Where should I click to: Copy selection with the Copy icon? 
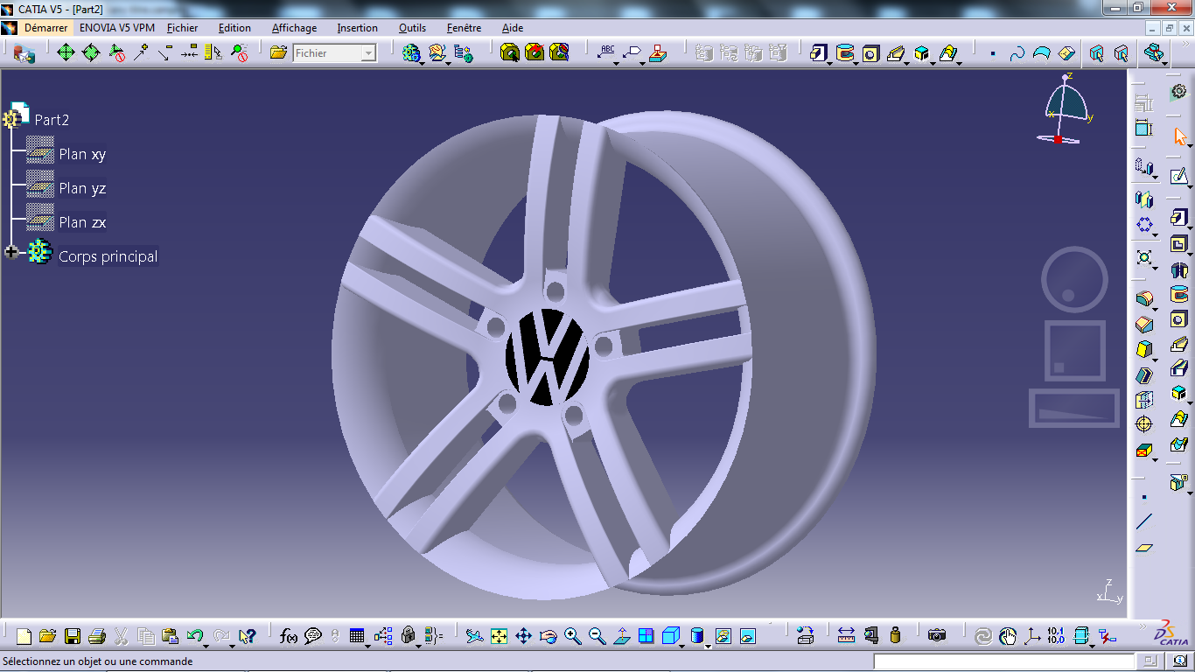146,636
